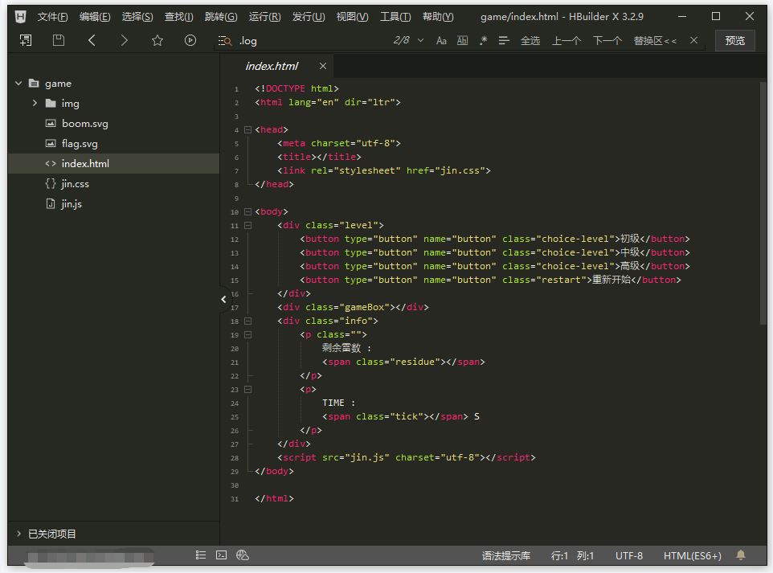Viewport: 773px width, 573px height.
Task: Toggle regular expression search option
Action: [483, 40]
